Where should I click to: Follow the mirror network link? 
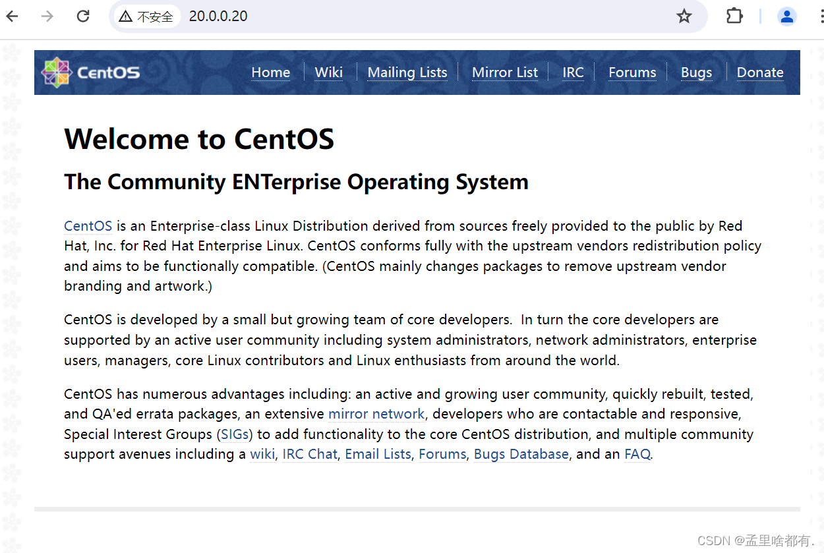(x=376, y=414)
